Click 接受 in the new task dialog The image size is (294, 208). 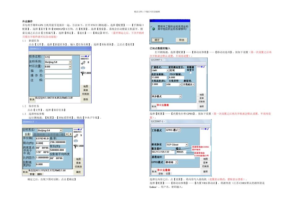click(85, 99)
